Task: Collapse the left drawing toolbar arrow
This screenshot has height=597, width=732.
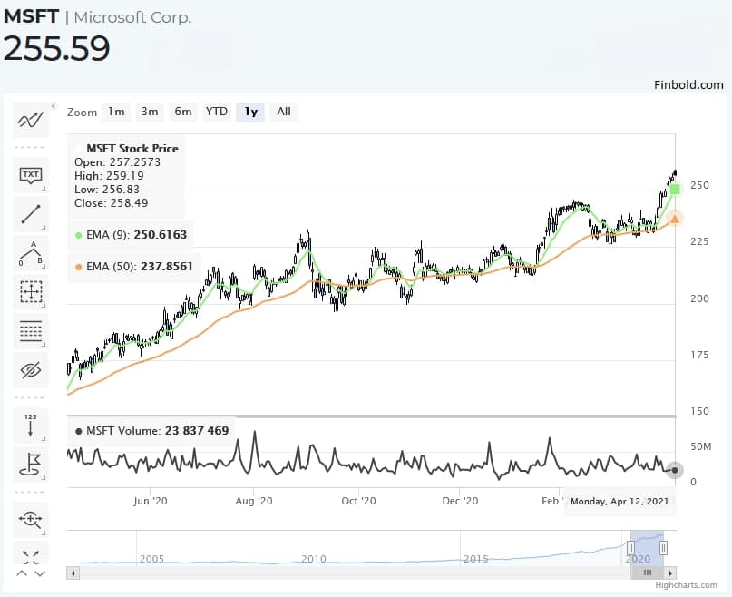Action: point(54,106)
